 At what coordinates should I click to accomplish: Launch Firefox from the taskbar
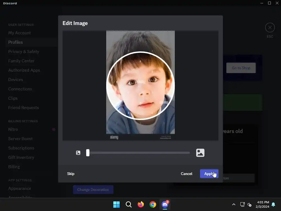pos(141,204)
